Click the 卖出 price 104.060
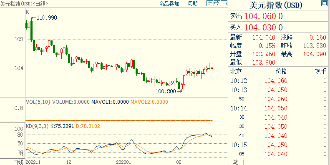This screenshot has height=165, width=330. (x=260, y=16)
